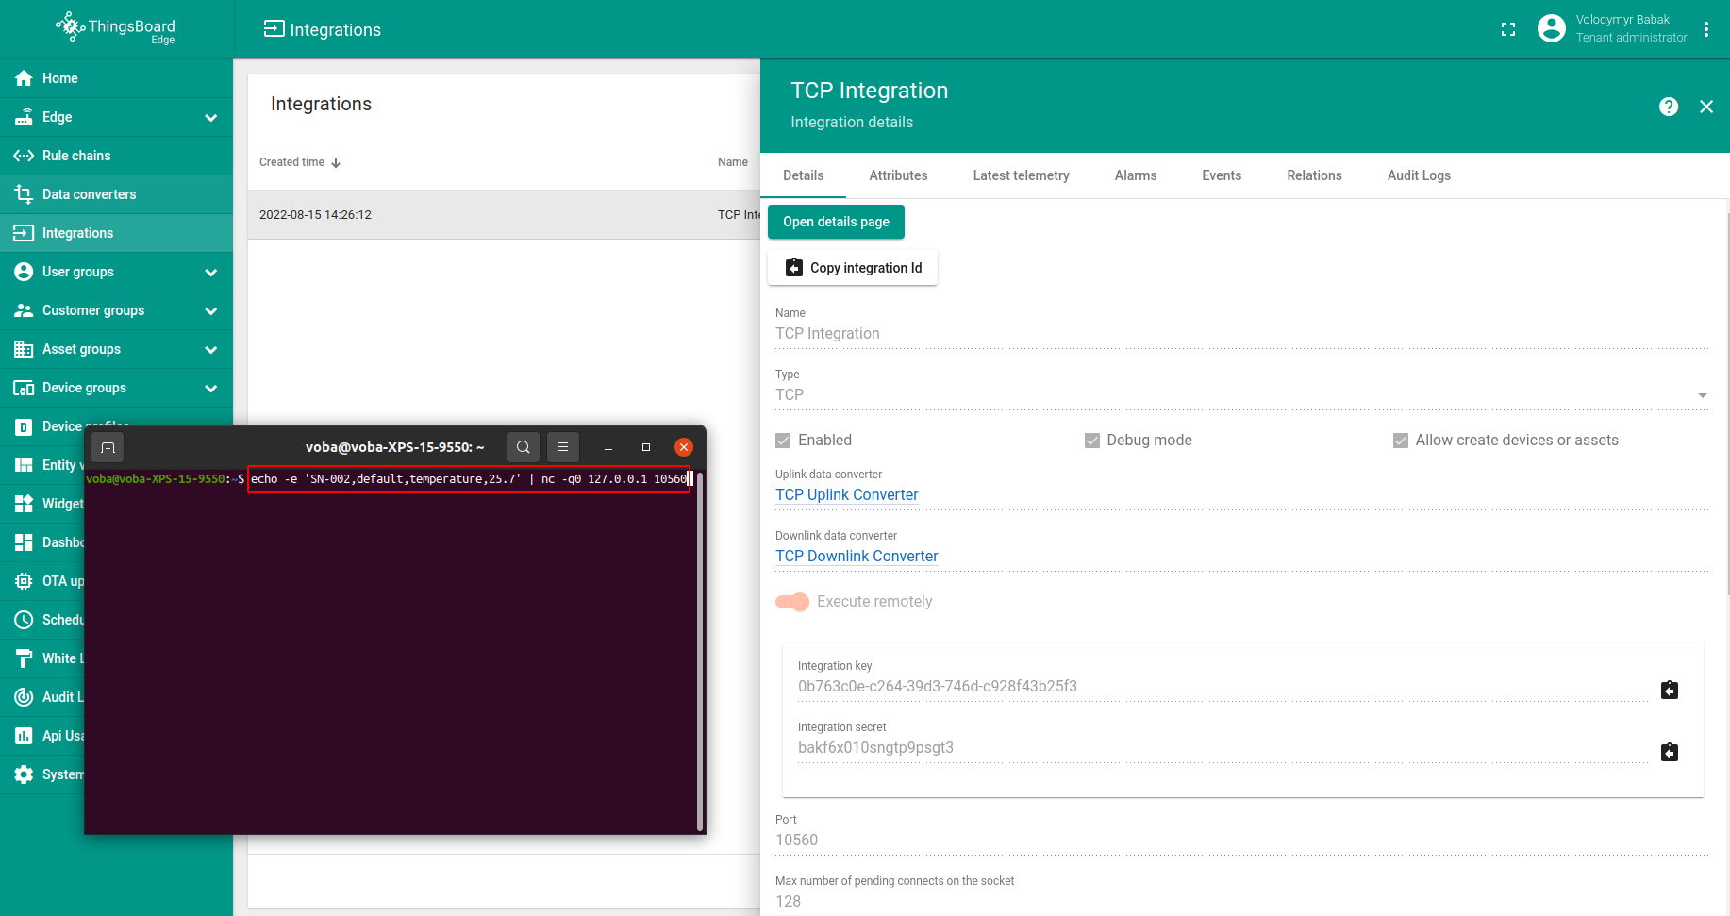The height and width of the screenshot is (916, 1730).
Task: Click the Device profiles icon
Action: point(24,426)
